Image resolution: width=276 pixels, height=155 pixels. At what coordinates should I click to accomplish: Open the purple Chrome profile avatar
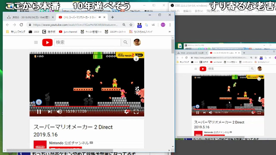click(x=163, y=25)
